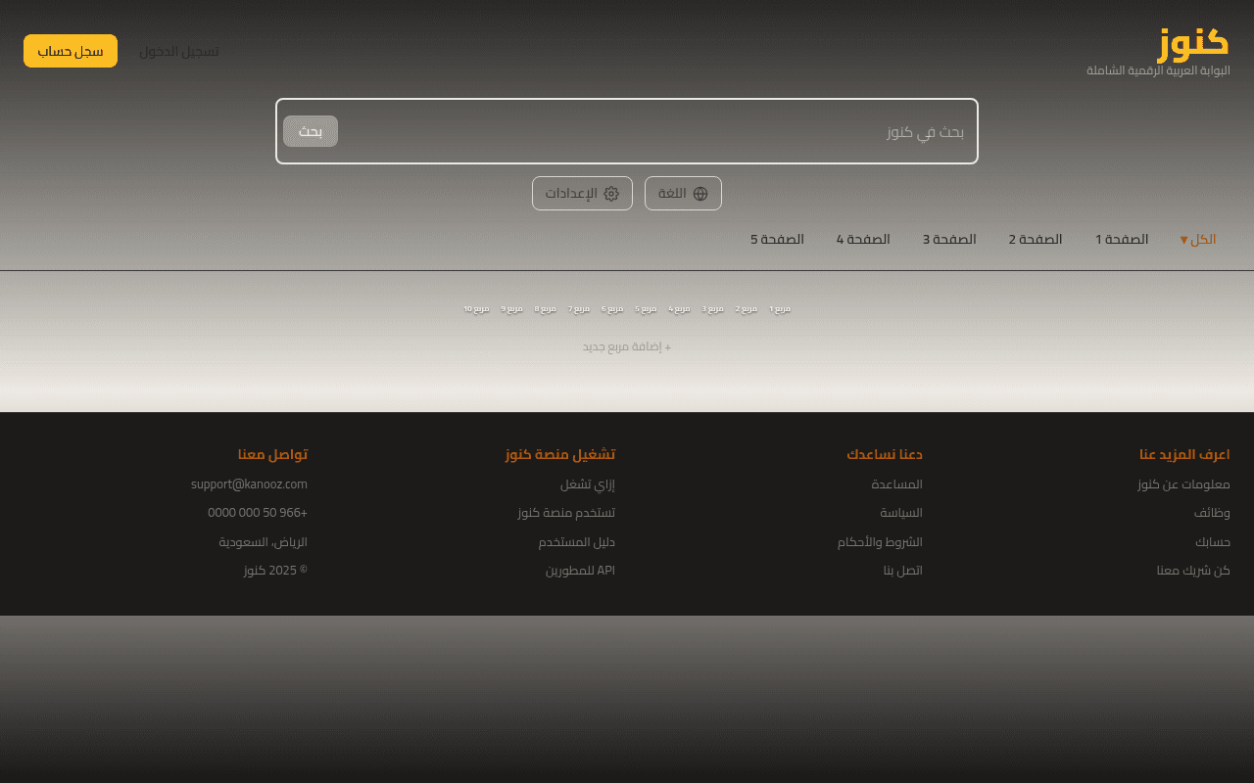1254x783 pixels.
Task: Open تستخدم منصة كنوز footer link
Action: point(566,513)
